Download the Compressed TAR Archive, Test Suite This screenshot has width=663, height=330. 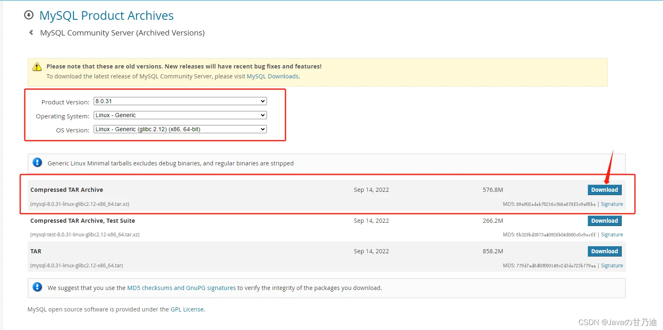pyautogui.click(x=604, y=221)
